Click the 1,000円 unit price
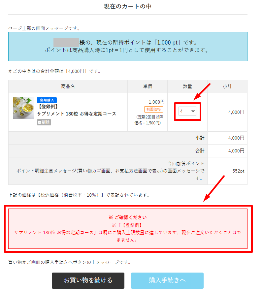This screenshot has height=295, width=264. tap(156, 102)
